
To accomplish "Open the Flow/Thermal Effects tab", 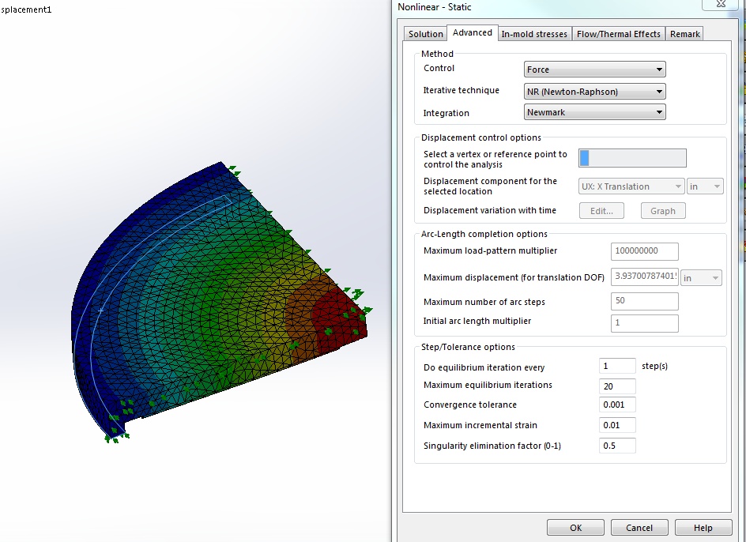I will coord(619,34).
